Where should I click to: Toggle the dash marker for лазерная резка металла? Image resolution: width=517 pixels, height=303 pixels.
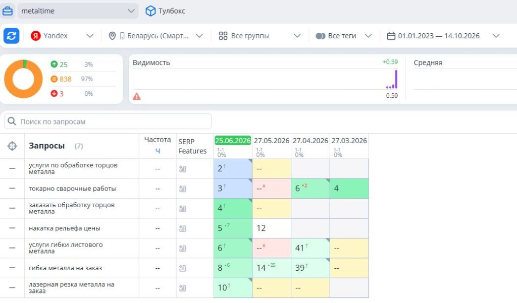12,287
